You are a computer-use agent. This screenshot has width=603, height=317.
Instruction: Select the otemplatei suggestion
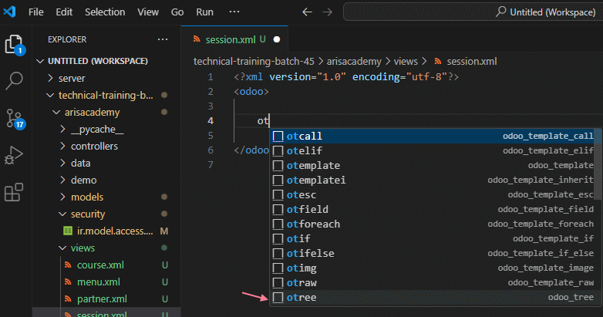coord(433,180)
